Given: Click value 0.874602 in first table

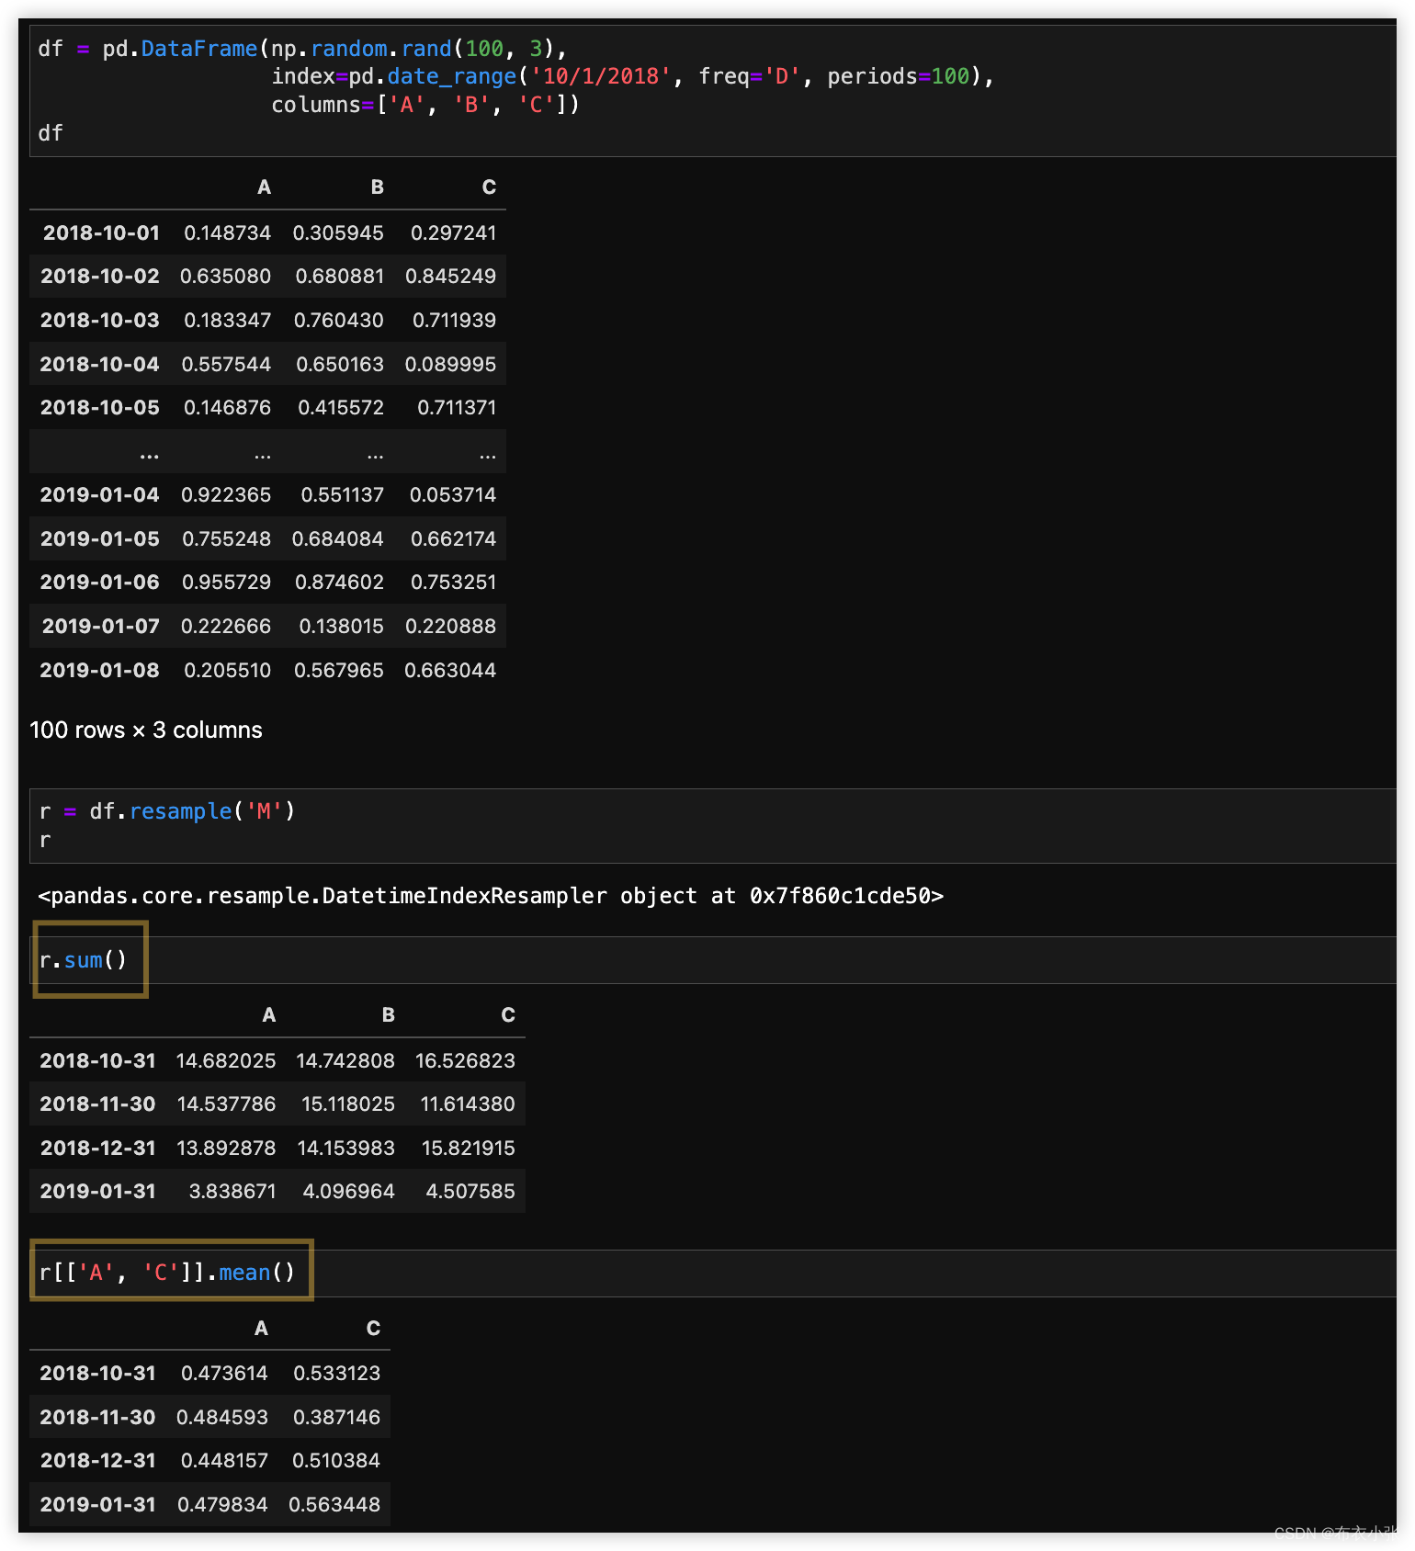Looking at the screenshot, I should pyautogui.click(x=340, y=583).
